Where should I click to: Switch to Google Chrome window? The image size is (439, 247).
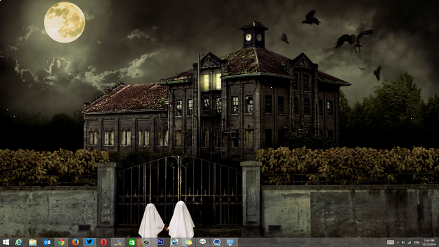[x=61, y=242]
